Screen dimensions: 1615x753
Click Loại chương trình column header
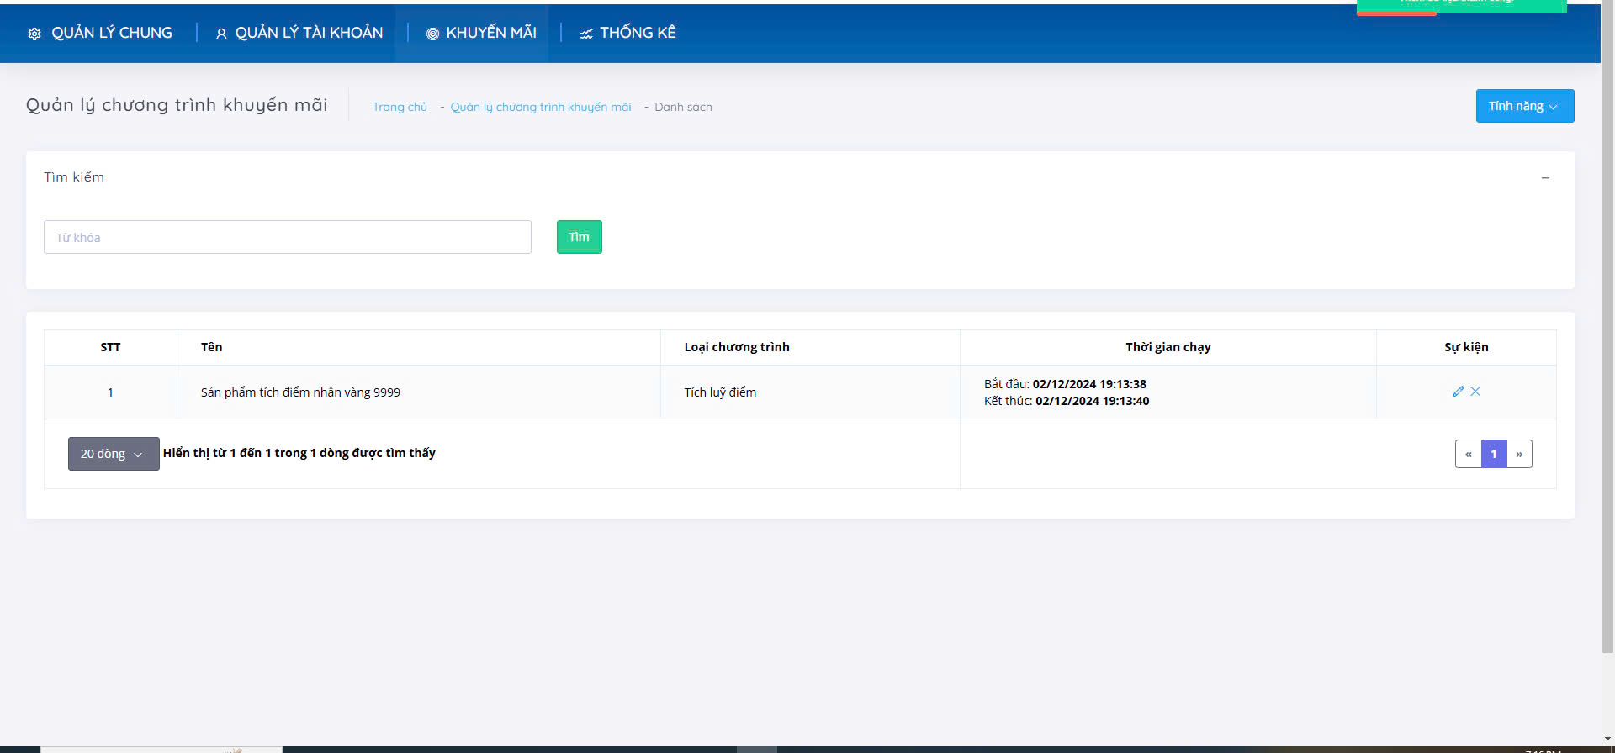(x=810, y=347)
